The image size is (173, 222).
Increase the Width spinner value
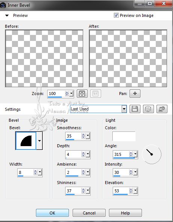click(36, 171)
